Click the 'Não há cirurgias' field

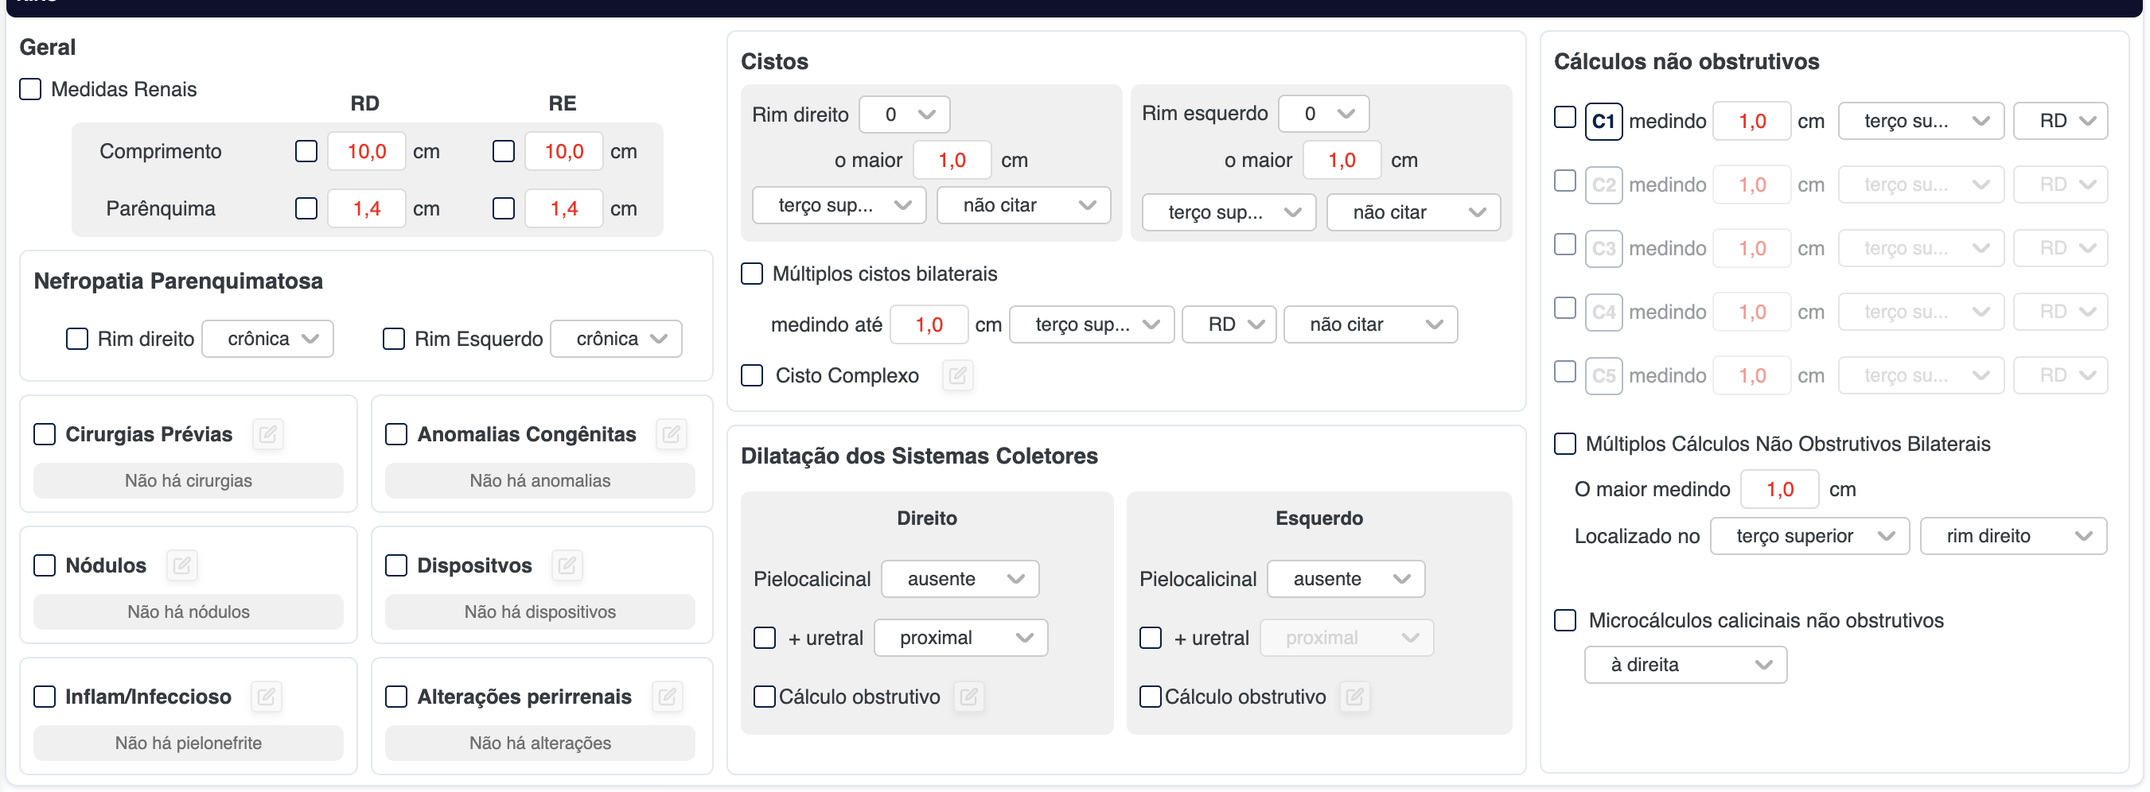[189, 481]
